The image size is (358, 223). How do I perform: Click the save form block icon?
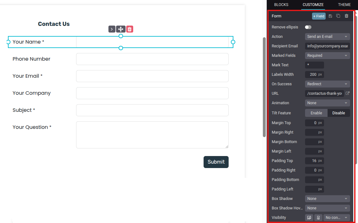click(330, 16)
